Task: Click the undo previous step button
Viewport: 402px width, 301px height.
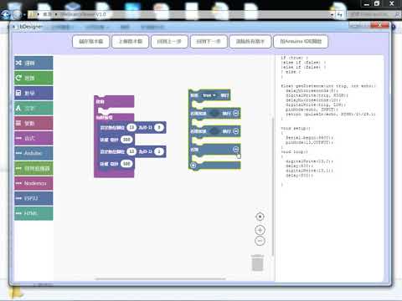Action: coord(169,42)
